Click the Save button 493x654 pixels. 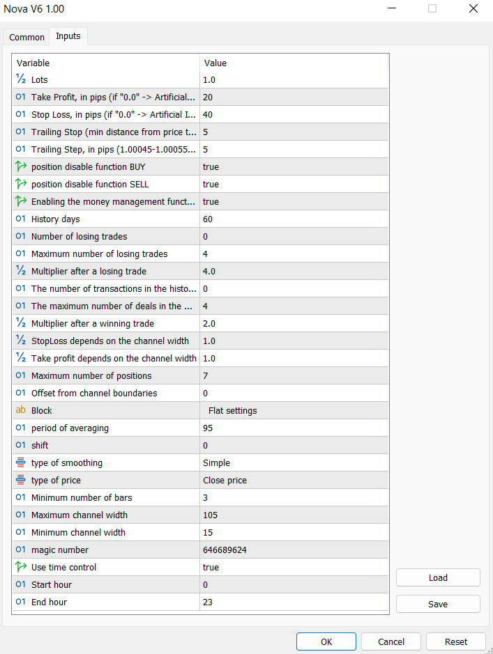pyautogui.click(x=438, y=604)
